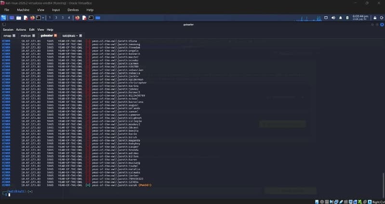Open the text editor launcher icon
The height and width of the screenshot is (204, 385).
pos(26,18)
